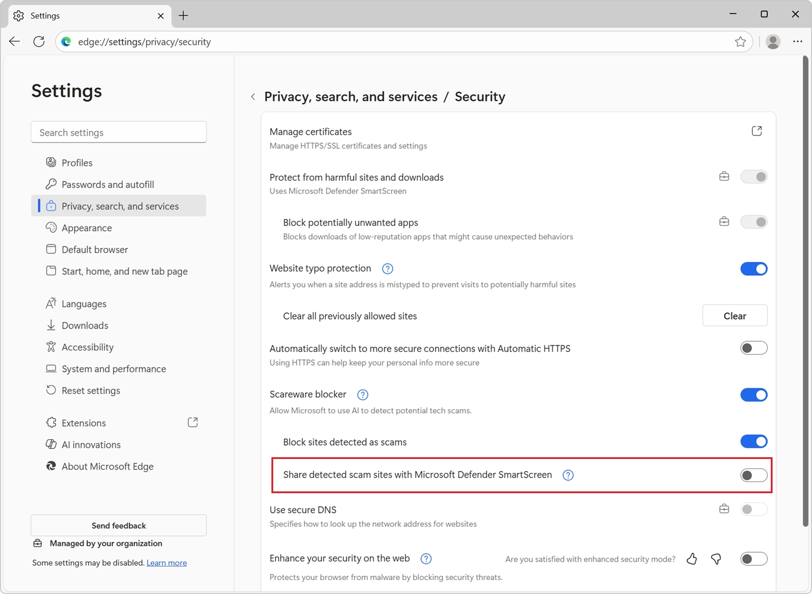Turn on Automatic HTTPS switching

[x=753, y=348]
